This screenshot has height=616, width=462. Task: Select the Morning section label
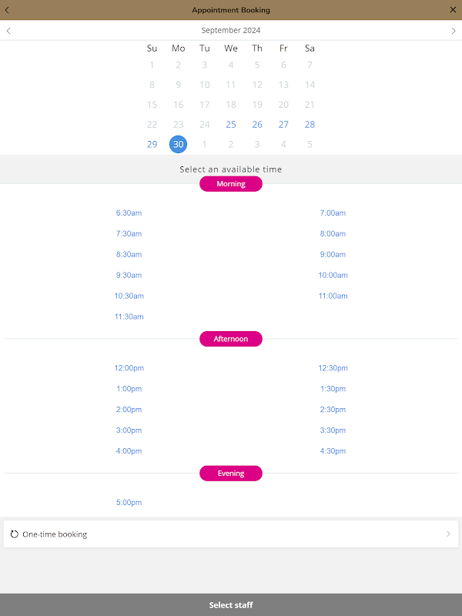(231, 184)
